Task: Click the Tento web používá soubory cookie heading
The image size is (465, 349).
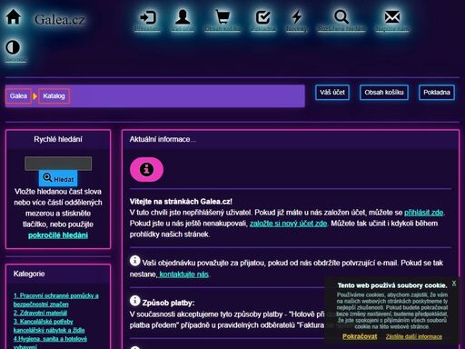Action: [x=392, y=285]
